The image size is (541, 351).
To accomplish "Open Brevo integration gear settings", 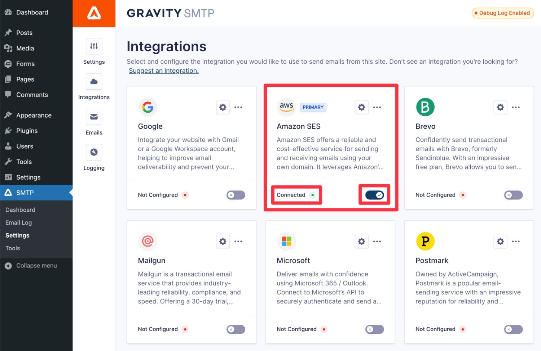I will [x=500, y=107].
